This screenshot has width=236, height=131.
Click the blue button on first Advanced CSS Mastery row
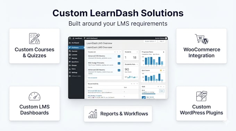(x=119, y=57)
